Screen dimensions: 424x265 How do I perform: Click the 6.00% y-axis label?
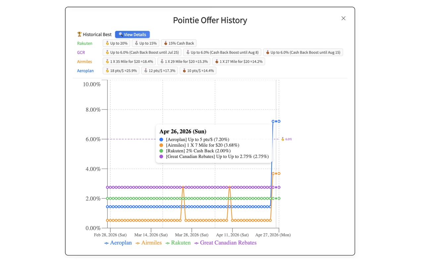click(x=93, y=139)
